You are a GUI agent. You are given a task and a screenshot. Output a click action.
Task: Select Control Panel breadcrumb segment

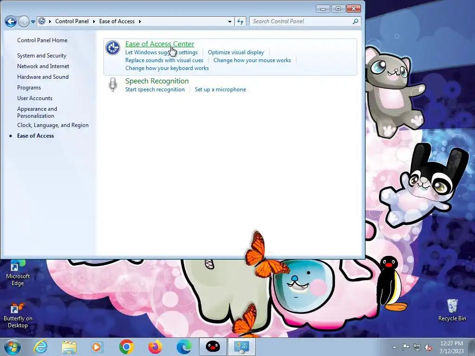point(72,21)
